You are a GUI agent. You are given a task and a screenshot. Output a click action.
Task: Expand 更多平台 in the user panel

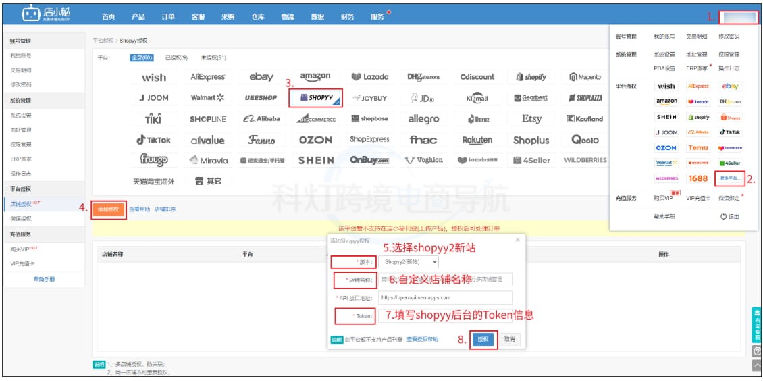click(x=729, y=178)
